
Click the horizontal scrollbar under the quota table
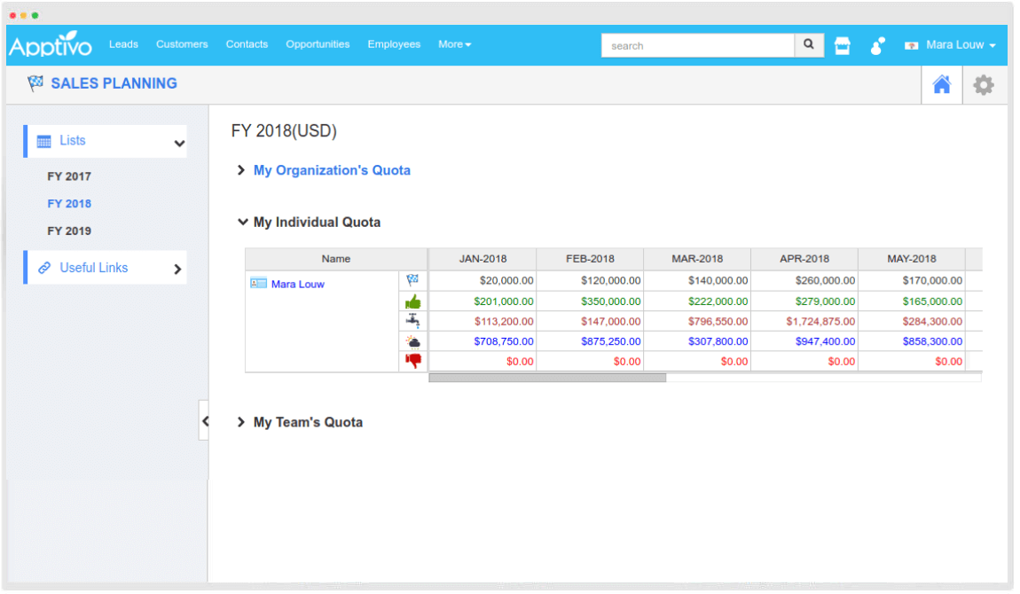coord(546,378)
